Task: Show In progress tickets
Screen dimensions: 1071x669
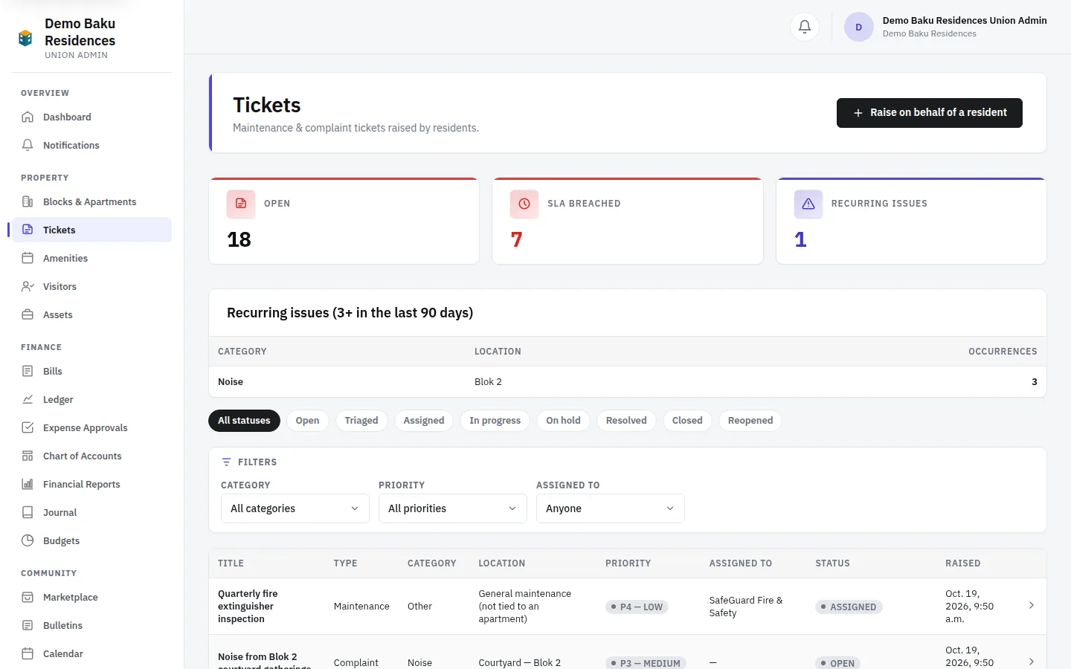Action: coord(495,421)
